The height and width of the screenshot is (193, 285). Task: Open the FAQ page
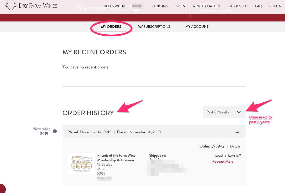[259, 6]
